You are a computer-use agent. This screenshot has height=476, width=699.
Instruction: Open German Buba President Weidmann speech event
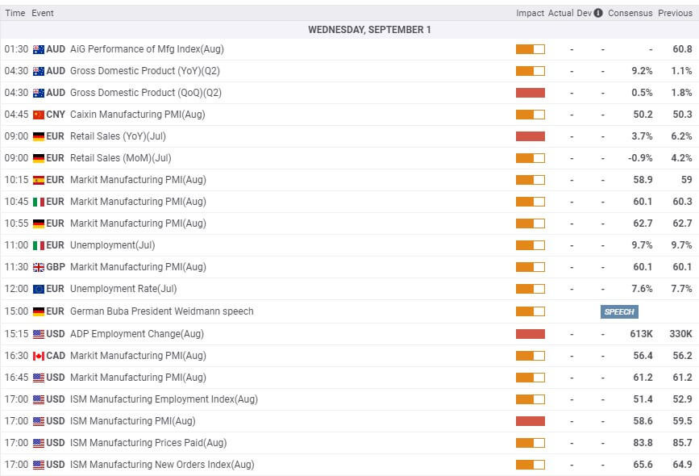pos(162,311)
